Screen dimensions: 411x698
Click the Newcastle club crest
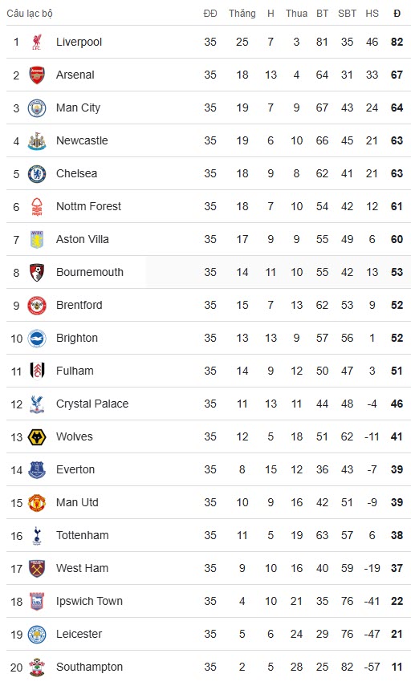click(37, 141)
